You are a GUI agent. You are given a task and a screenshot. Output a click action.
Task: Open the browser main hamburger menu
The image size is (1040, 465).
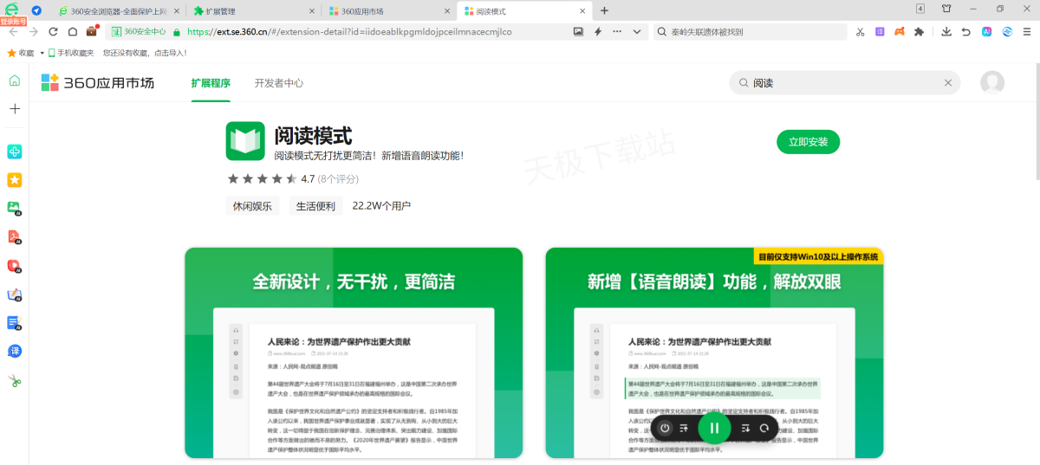[1027, 31]
